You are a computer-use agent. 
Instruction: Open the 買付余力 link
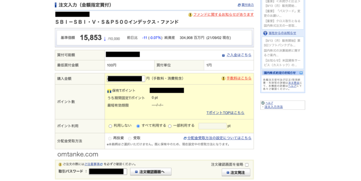pos(247,5)
